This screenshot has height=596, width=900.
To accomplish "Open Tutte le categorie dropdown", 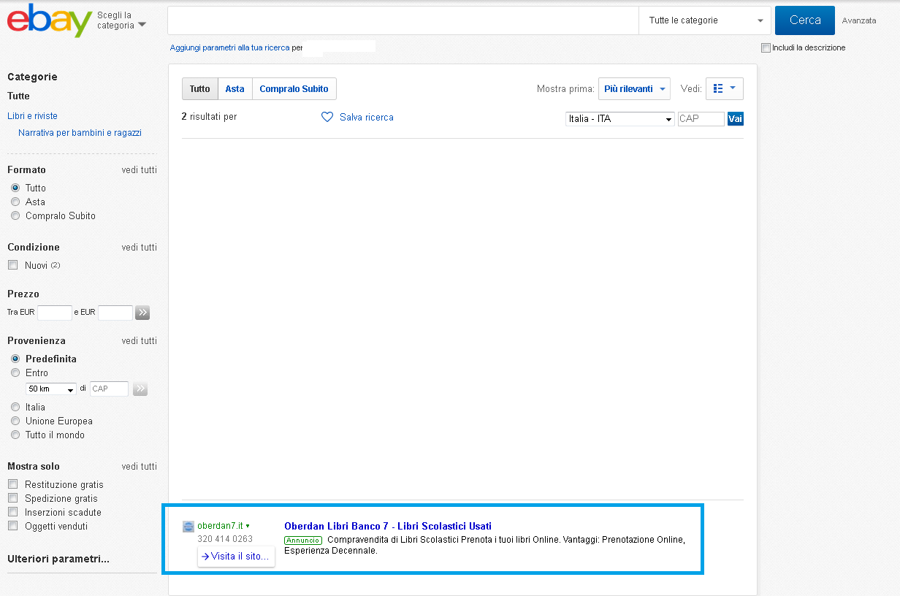I will point(705,20).
